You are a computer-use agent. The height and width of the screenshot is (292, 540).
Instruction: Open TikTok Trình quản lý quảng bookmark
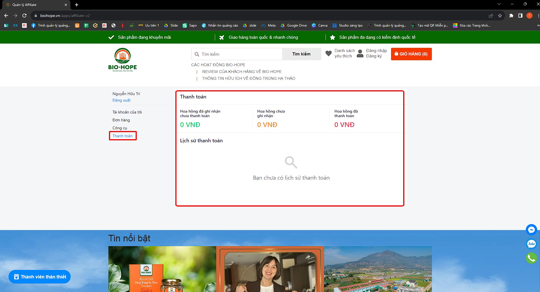point(387,25)
